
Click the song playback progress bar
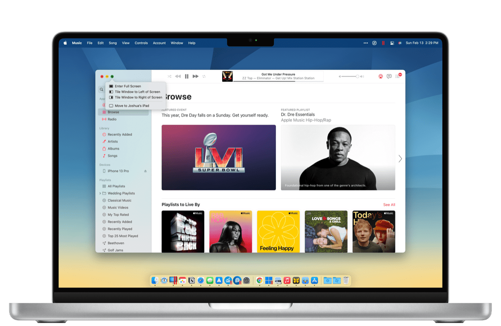coord(278,81)
